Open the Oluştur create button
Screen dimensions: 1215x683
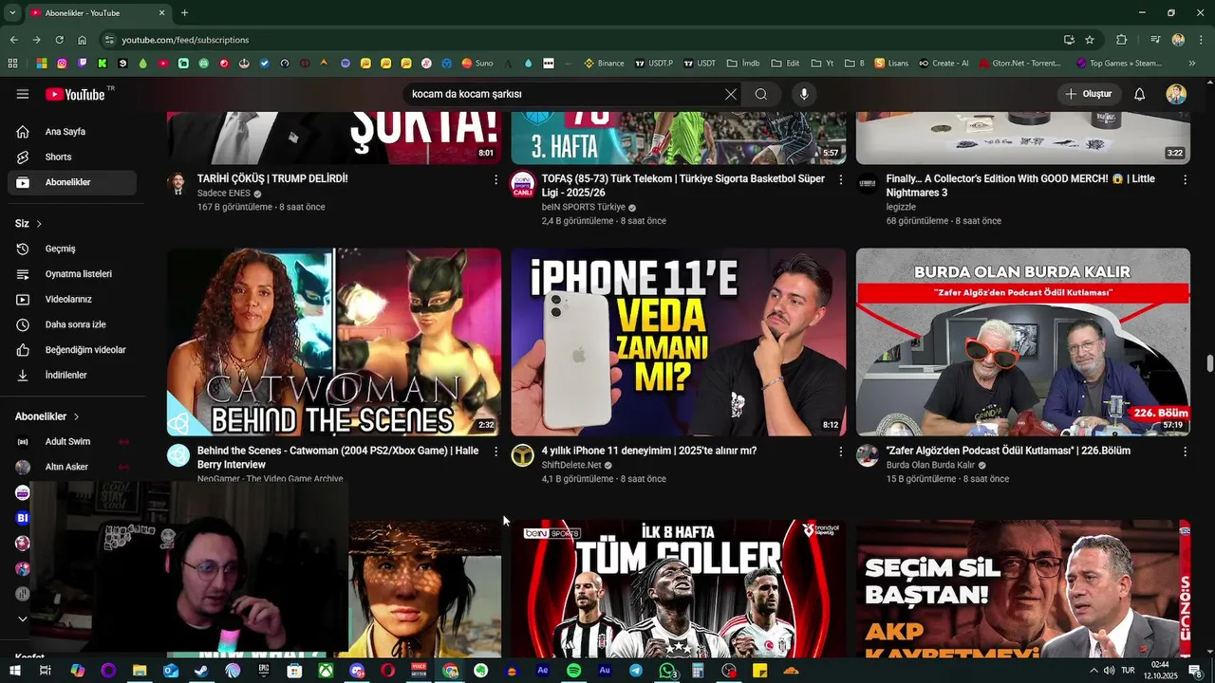(x=1088, y=94)
